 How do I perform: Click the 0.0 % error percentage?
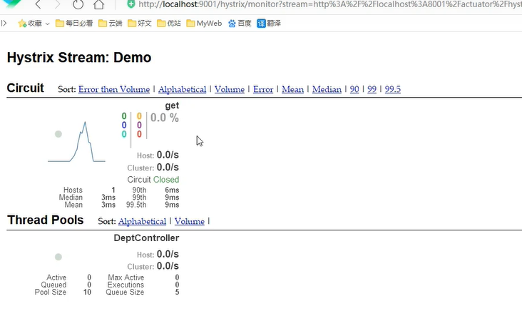(165, 118)
